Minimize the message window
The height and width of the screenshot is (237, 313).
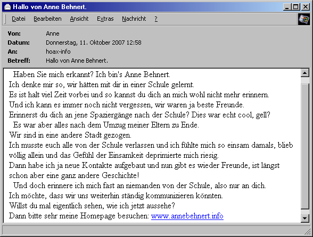(x=287, y=7)
